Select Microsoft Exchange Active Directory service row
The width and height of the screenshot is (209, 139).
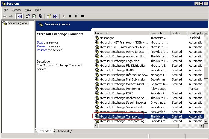pyautogui.click(x=149, y=52)
